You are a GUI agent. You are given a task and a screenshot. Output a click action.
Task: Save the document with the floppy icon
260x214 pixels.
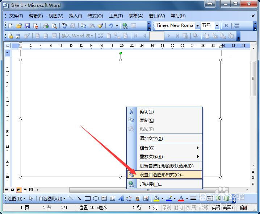click(27, 26)
